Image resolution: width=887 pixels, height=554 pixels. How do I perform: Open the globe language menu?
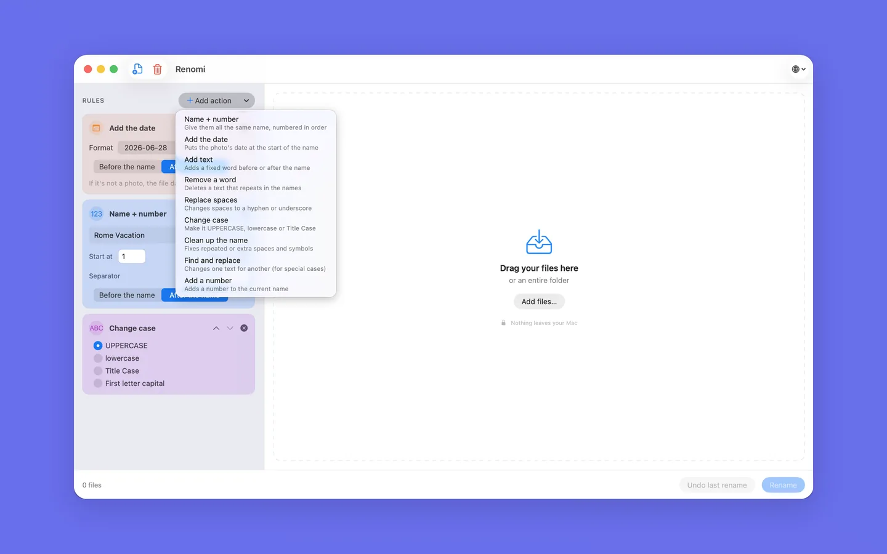click(x=798, y=69)
